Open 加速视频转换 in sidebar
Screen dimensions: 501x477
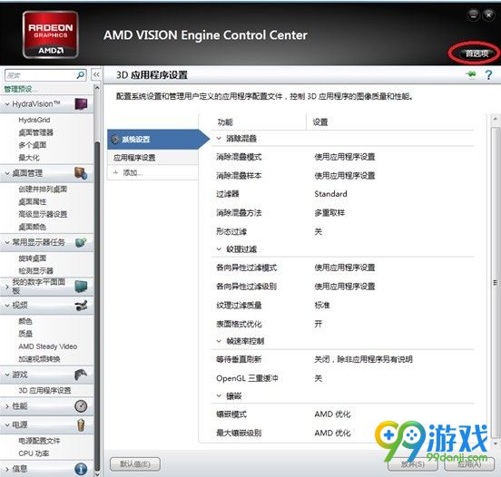coord(39,359)
